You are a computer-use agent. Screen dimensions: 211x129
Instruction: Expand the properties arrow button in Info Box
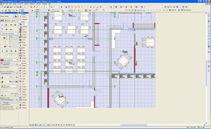tap(17, 108)
